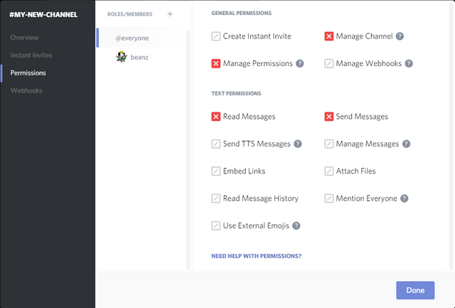Toggle the Manage Messages checkbox

(x=328, y=144)
